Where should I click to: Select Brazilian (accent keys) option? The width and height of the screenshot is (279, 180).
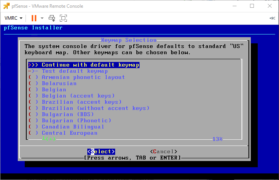(x=75, y=102)
